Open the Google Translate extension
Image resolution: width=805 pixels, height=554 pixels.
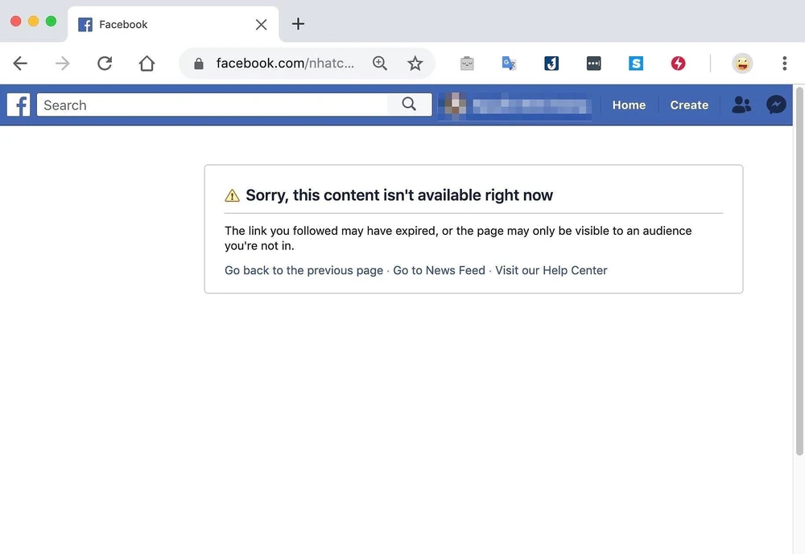(x=509, y=64)
